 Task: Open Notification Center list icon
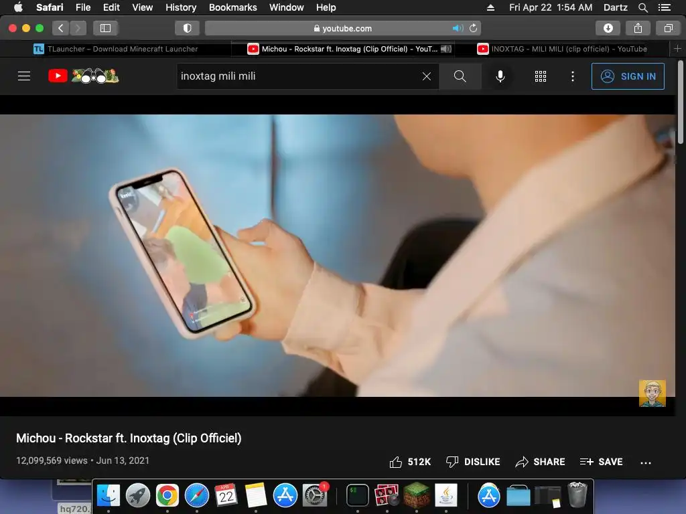pyautogui.click(x=664, y=7)
